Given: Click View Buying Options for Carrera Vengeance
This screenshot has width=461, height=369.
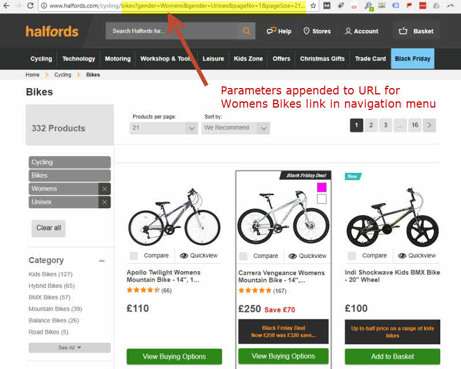Looking at the screenshot, I should tap(283, 356).
